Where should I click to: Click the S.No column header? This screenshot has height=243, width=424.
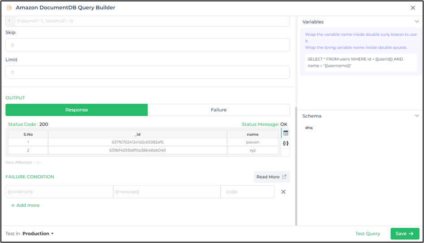pos(28,134)
